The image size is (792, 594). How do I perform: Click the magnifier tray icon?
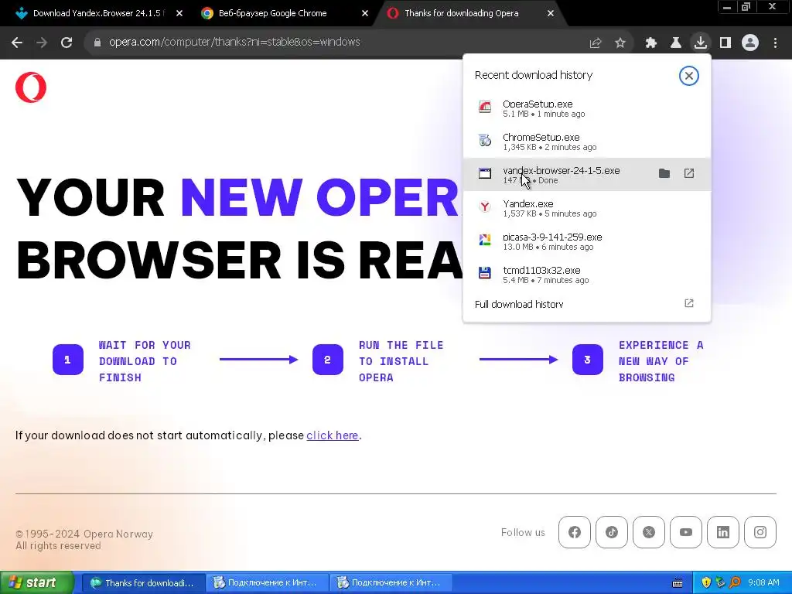(735, 583)
